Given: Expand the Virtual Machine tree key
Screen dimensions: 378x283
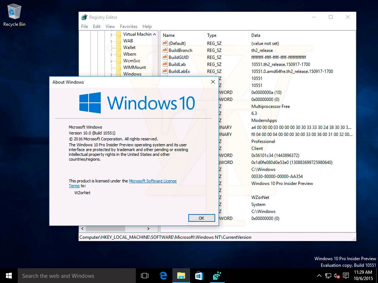Looking at the screenshot, I should 111,34.
